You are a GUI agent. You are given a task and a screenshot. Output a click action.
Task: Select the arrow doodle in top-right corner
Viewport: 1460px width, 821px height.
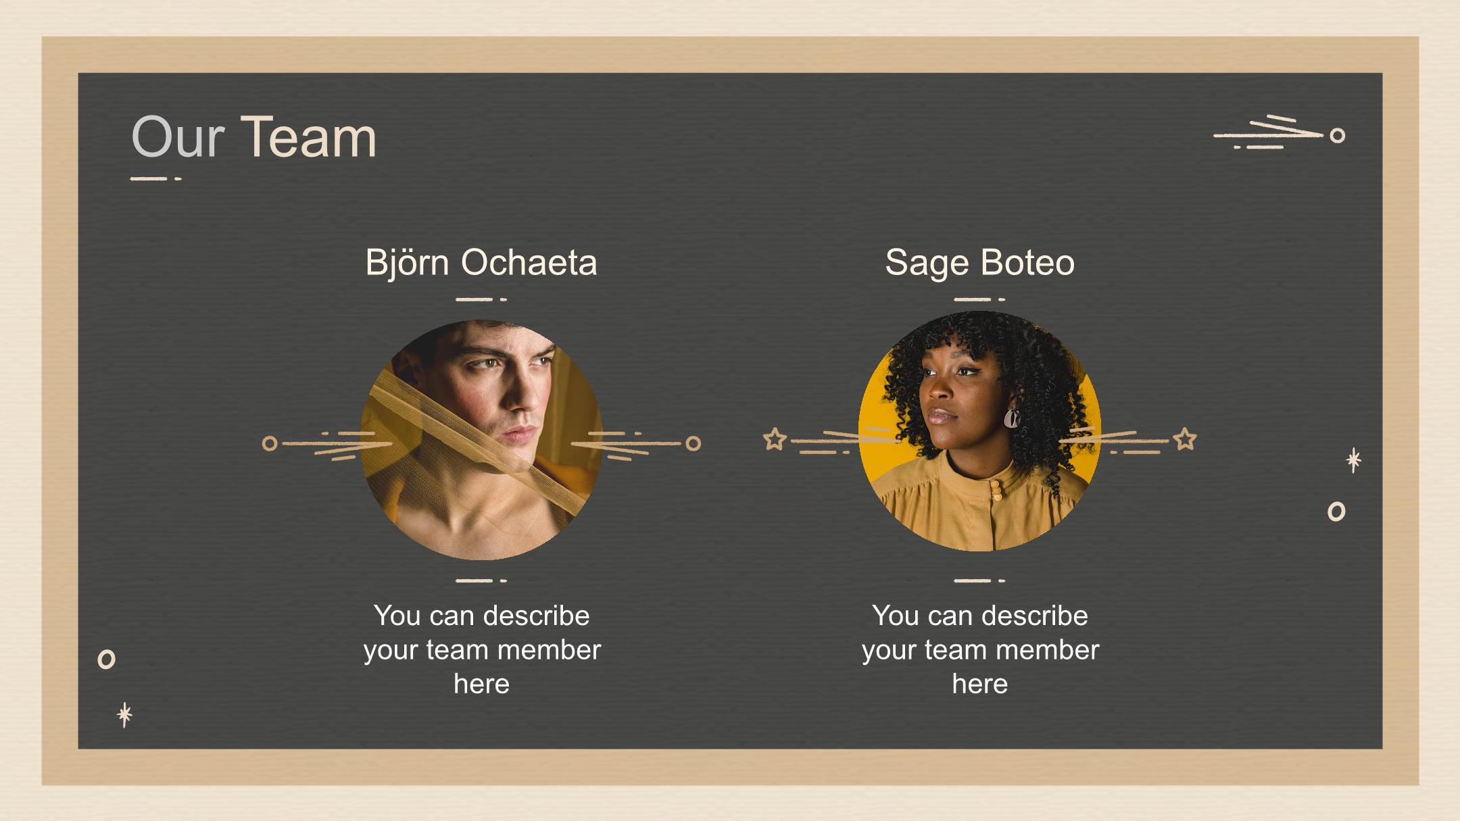pos(1279,132)
